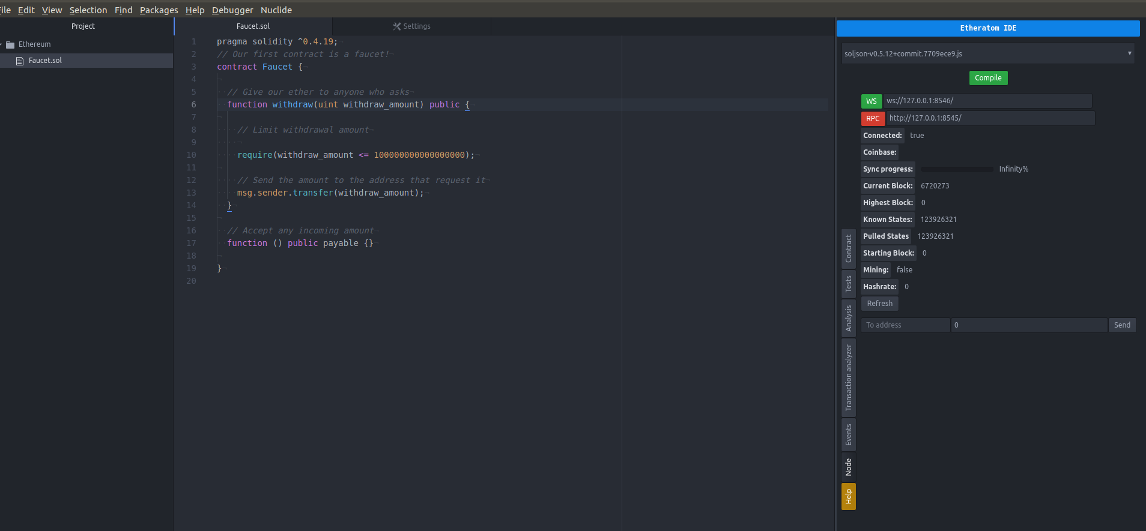Click the pragma solidity line
This screenshot has height=531, width=1146.
coord(277,41)
